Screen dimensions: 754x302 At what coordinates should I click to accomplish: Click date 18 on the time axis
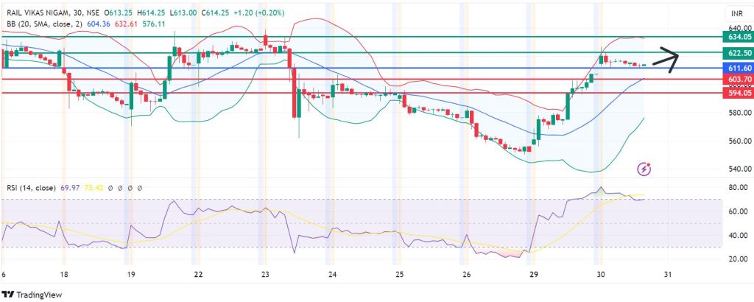64,273
